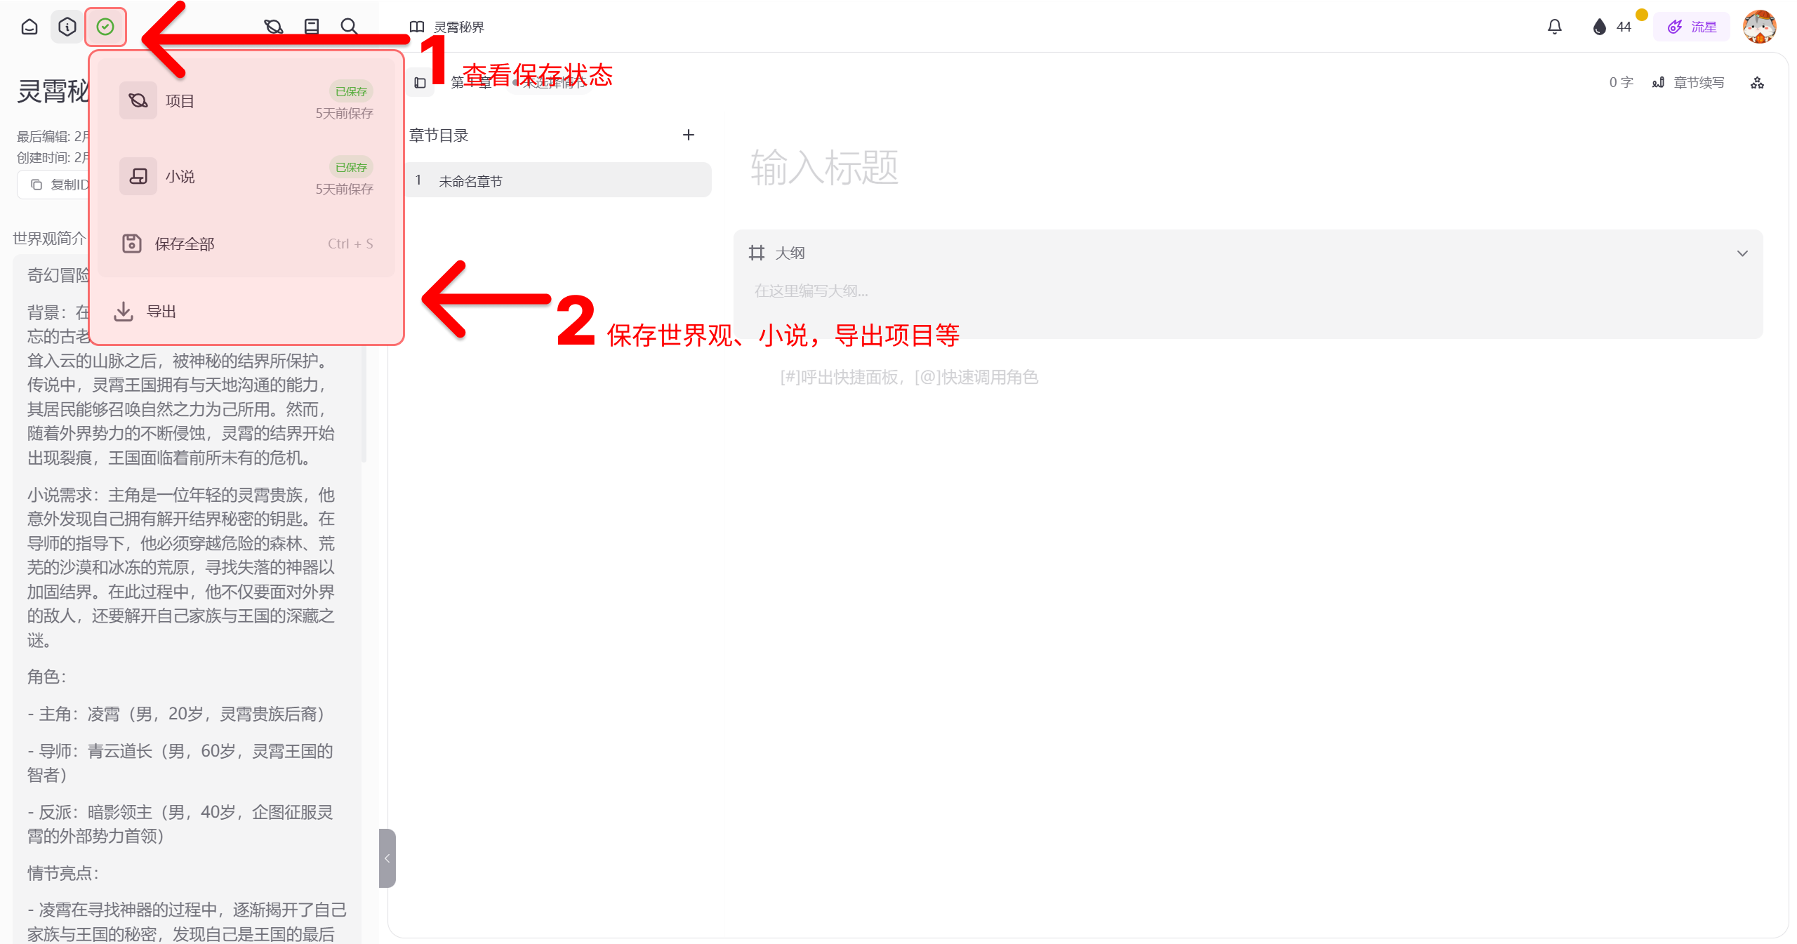
Task: Open the info hexagon icon
Action: point(67,27)
